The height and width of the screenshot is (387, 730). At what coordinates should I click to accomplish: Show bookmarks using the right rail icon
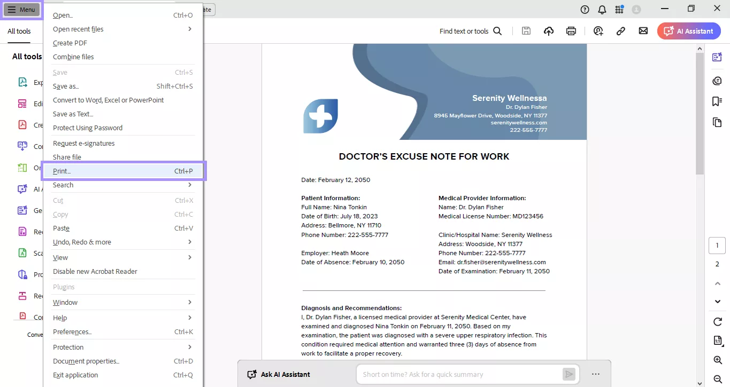click(717, 101)
